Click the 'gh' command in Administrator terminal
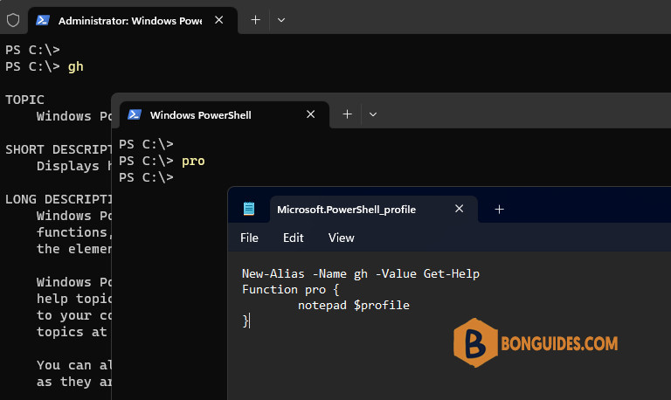The image size is (671, 400). 76,66
